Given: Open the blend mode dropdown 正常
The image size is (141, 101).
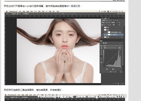Looking at the screenshot, I should click(x=106, y=22).
